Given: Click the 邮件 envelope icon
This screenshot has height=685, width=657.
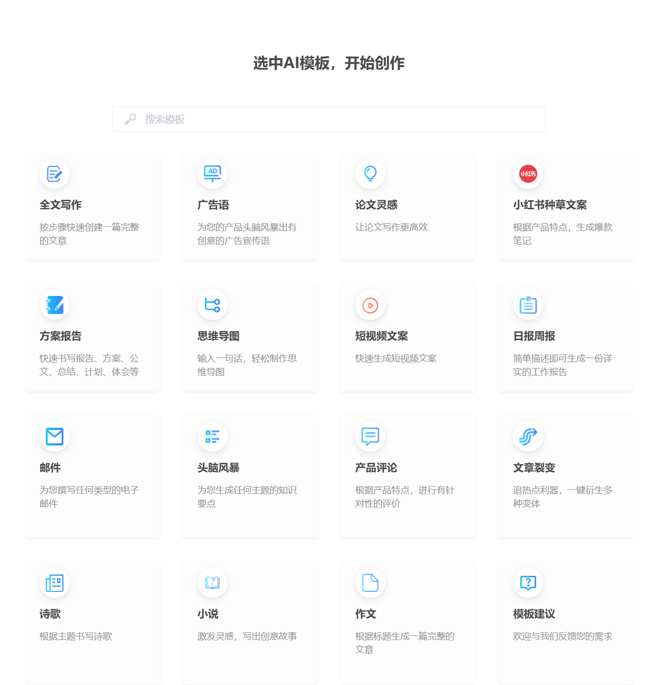Looking at the screenshot, I should coord(54,437).
